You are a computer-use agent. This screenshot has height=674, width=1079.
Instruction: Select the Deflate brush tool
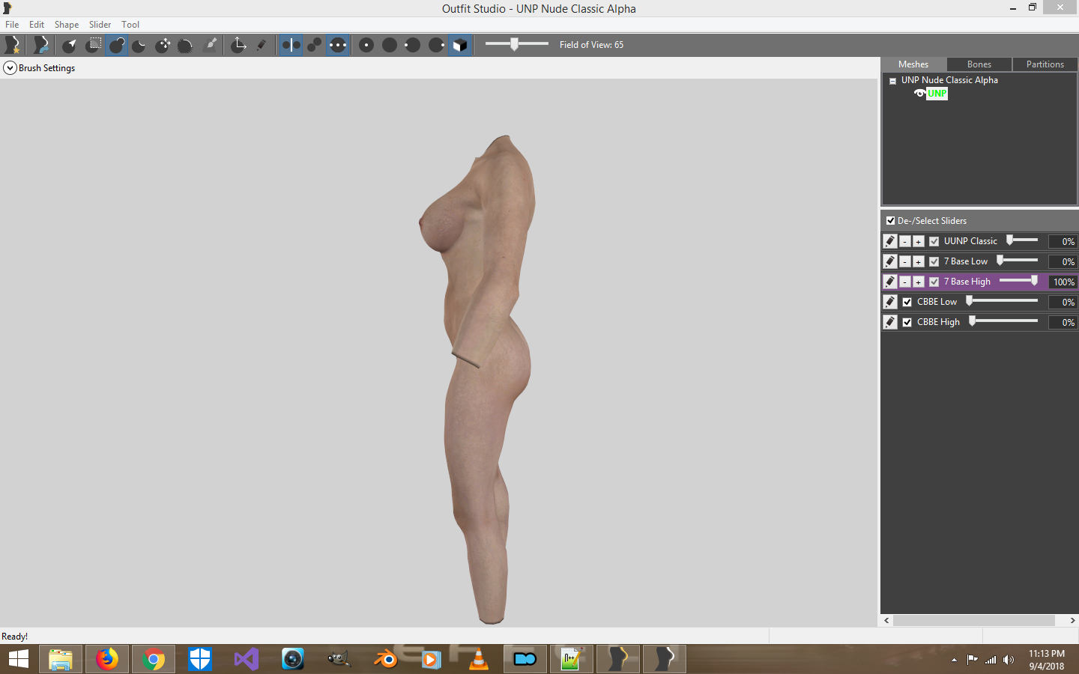click(139, 45)
